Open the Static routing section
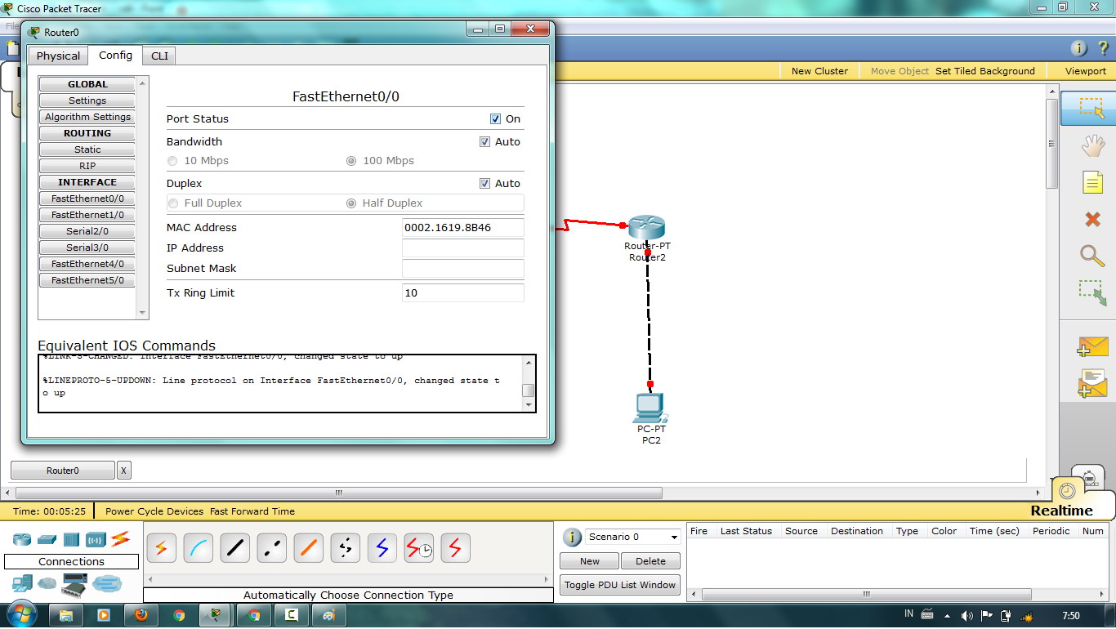 click(x=87, y=149)
